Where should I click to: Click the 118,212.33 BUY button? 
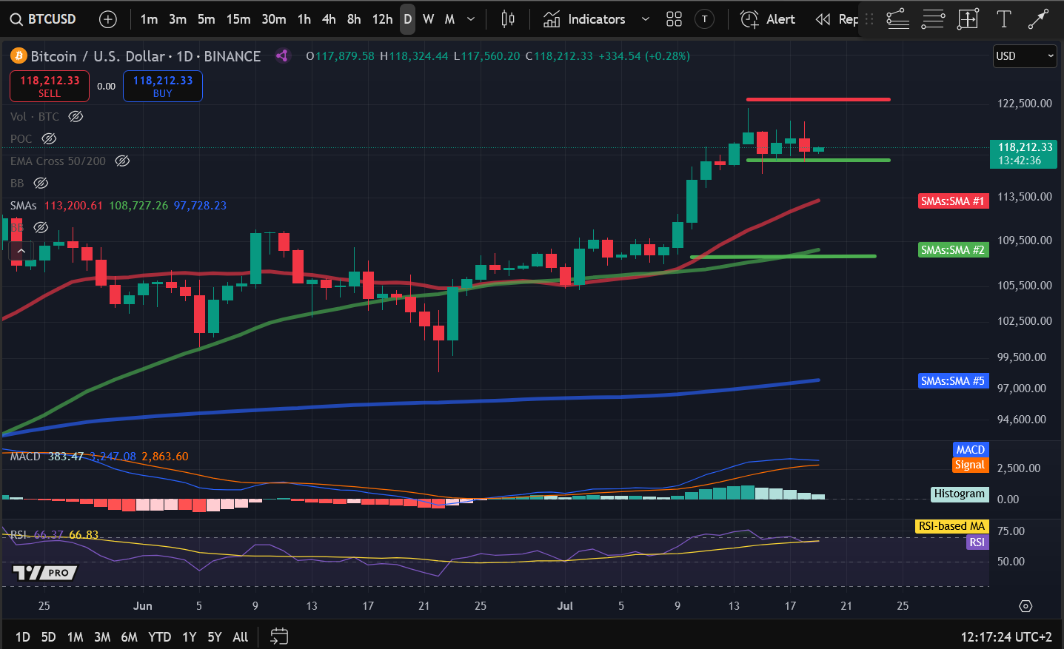(x=163, y=86)
